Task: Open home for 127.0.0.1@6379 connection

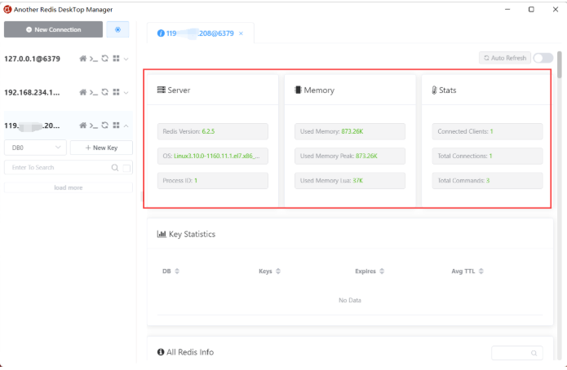Action: 83,59
